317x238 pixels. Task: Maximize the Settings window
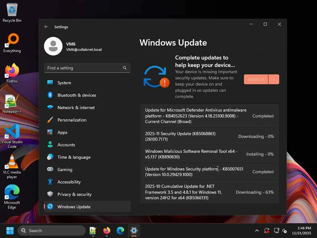tap(265, 24)
